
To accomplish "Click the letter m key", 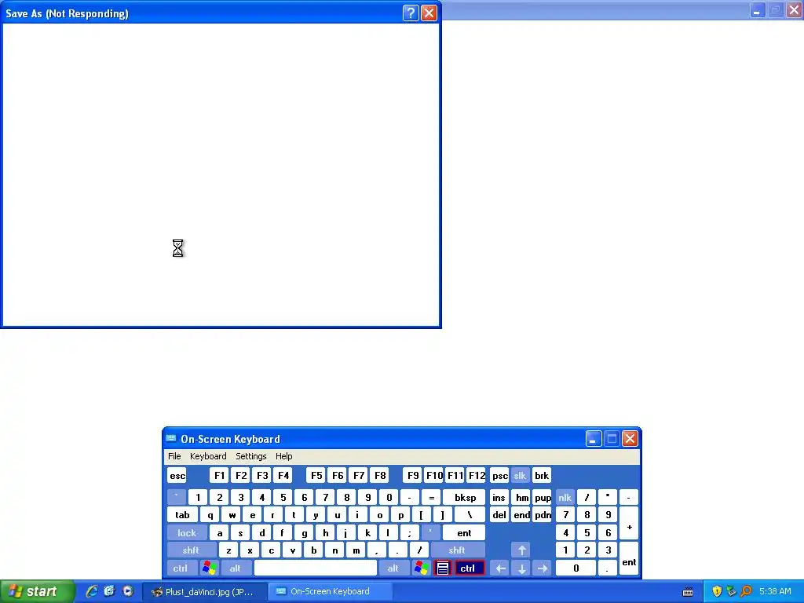I will pos(356,550).
